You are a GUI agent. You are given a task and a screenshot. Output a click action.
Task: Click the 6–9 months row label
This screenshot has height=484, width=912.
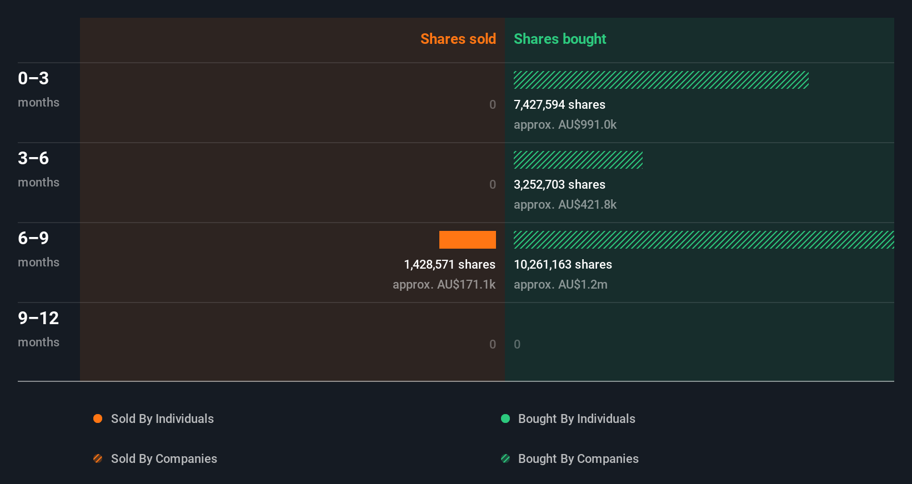point(38,249)
